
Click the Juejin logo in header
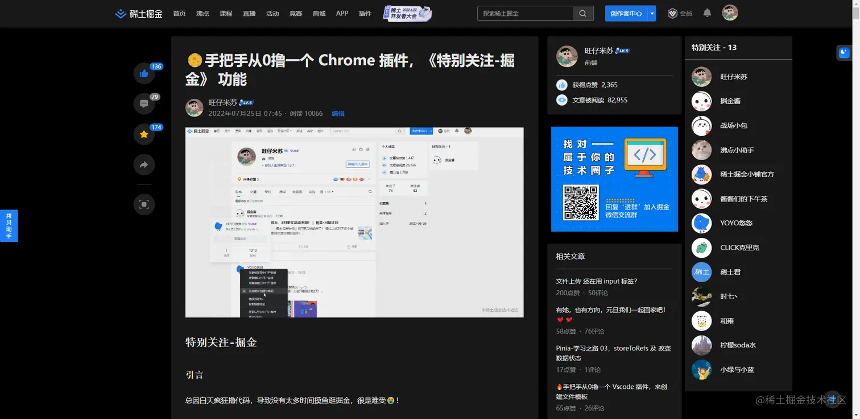tap(138, 13)
